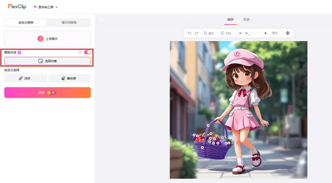Click the redo arrow icon
Image resolution: width=332 pixels, height=183 pixels.
(196, 33)
